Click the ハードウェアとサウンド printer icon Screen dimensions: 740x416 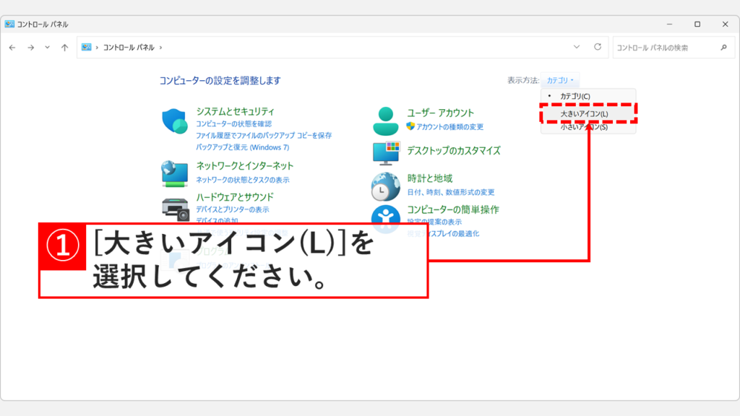click(175, 209)
